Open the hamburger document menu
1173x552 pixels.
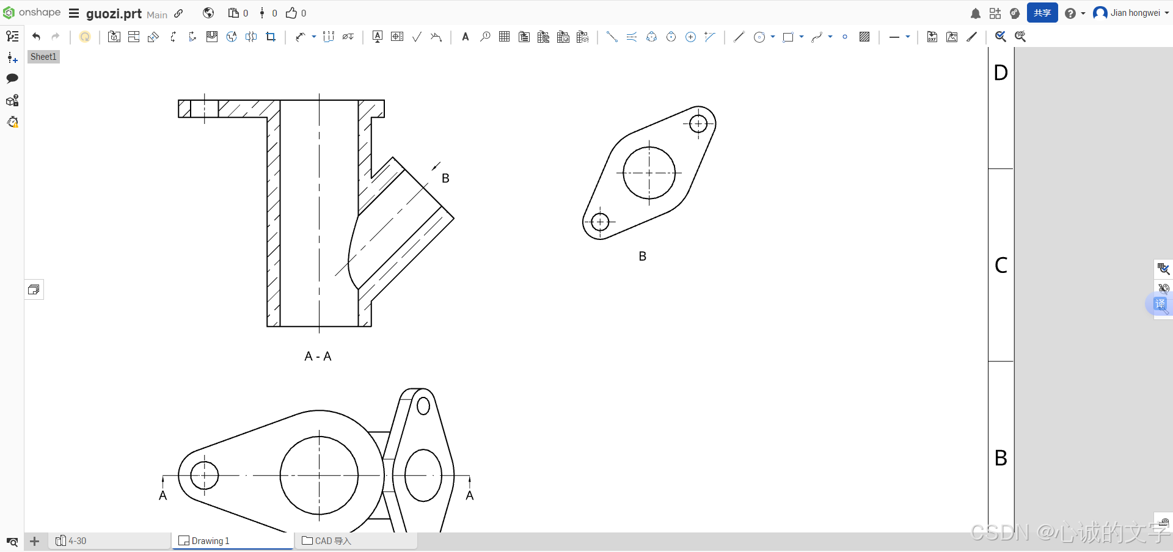coord(74,13)
